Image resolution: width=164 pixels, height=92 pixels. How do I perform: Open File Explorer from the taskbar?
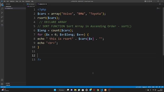tap(75, 90)
